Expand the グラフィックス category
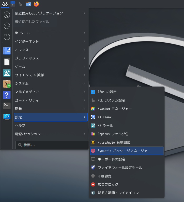The image size is (184, 202). click(x=51, y=58)
